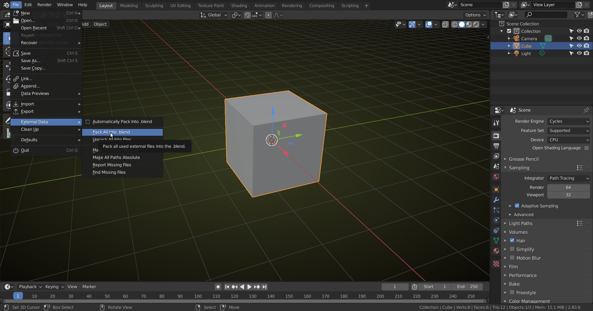
Task: Click the Sampling presets list icon
Action: pyautogui.click(x=579, y=168)
